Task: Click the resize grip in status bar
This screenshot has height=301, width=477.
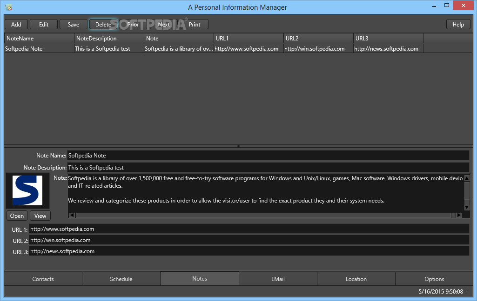Action: [x=468, y=292]
